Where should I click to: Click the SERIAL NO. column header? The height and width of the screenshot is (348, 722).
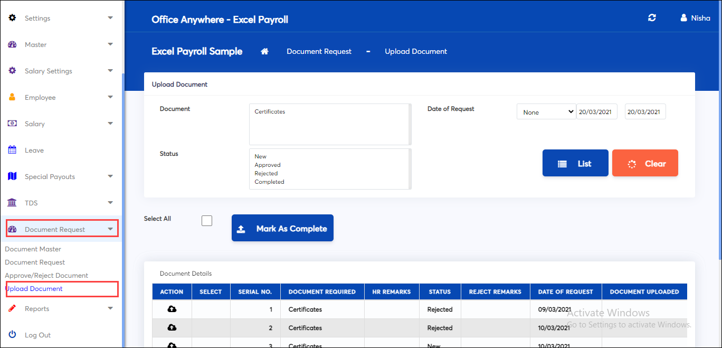tap(255, 291)
